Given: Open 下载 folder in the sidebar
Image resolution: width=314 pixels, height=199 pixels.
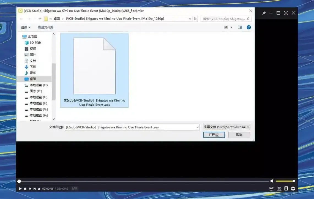Looking at the screenshot, I should click(x=30, y=67).
